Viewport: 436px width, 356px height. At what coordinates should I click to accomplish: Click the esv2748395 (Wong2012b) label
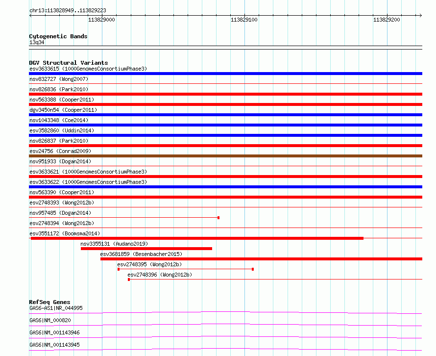pos(149,264)
